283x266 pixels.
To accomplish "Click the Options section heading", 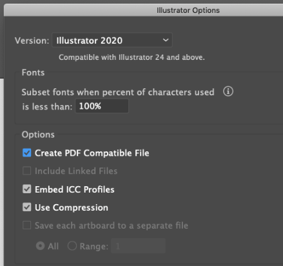I will (x=38, y=135).
